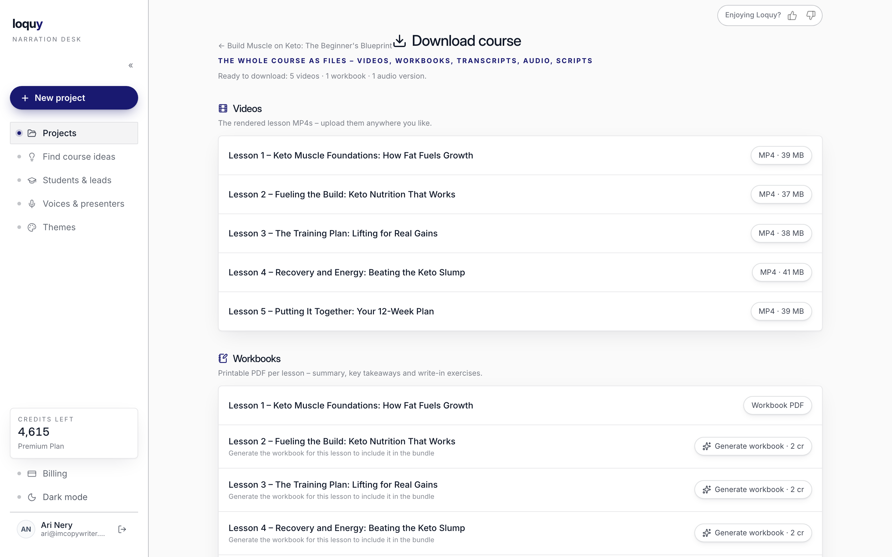Click the credit card Billing icon
This screenshot has height=557, width=892.
point(32,473)
